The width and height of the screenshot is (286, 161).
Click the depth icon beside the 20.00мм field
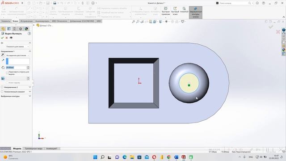click(3, 68)
